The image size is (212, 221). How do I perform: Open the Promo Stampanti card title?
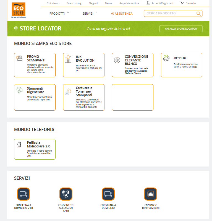[x=36, y=58]
